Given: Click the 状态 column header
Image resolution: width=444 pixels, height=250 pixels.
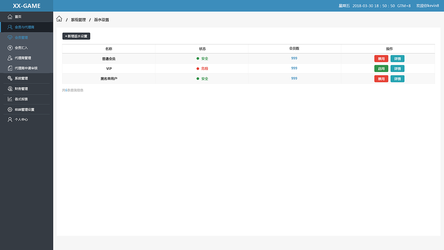Looking at the screenshot, I should coord(202,49).
